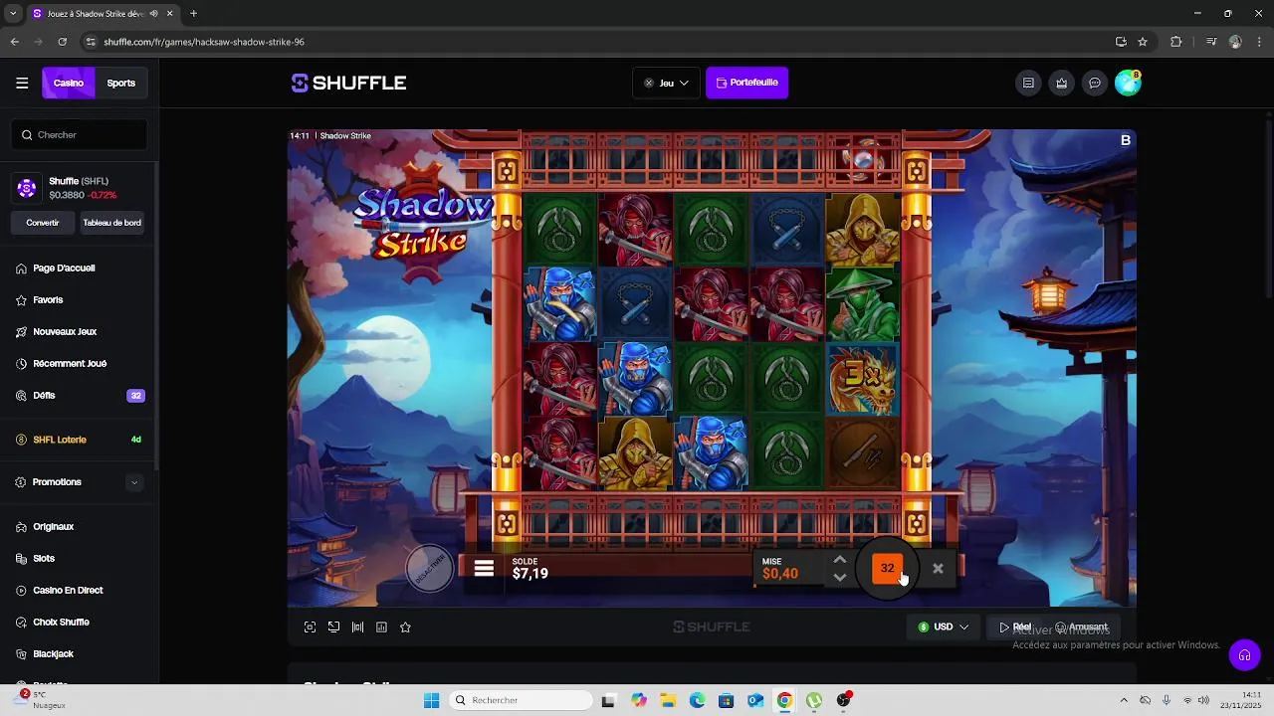Click the round Désactiver button
Viewport: 1274px width, 716px height.
(430, 569)
